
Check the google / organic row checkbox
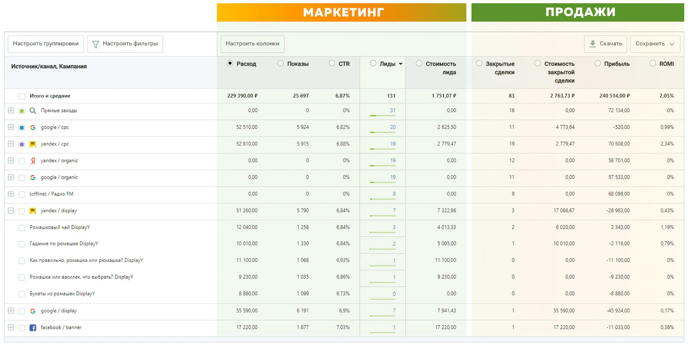point(22,178)
